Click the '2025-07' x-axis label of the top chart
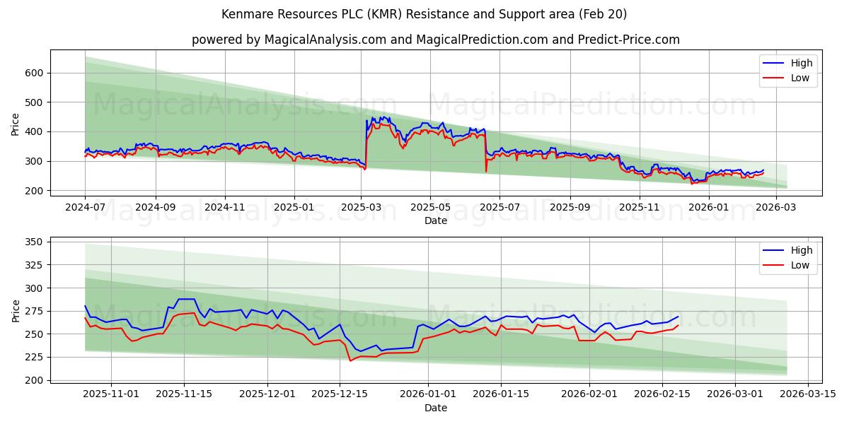The image size is (849, 424). 499,207
